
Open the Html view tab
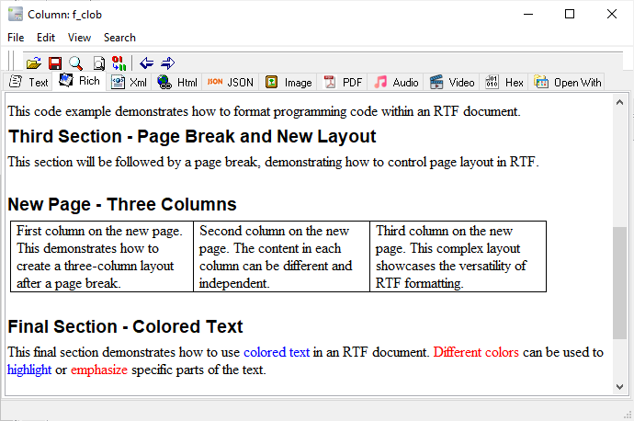click(x=177, y=82)
